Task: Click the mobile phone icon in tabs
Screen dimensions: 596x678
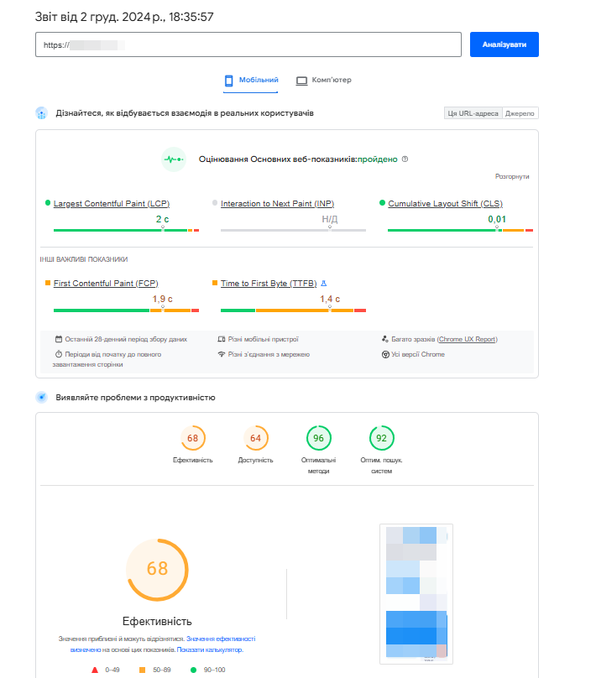Action: [x=228, y=81]
